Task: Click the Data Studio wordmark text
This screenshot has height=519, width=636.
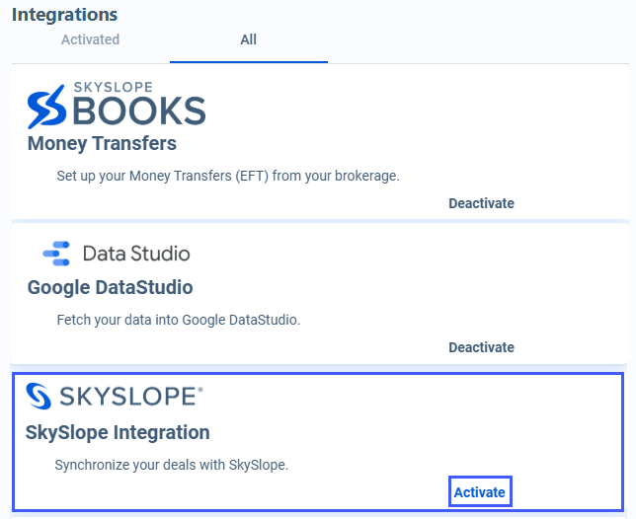Action: pos(136,254)
